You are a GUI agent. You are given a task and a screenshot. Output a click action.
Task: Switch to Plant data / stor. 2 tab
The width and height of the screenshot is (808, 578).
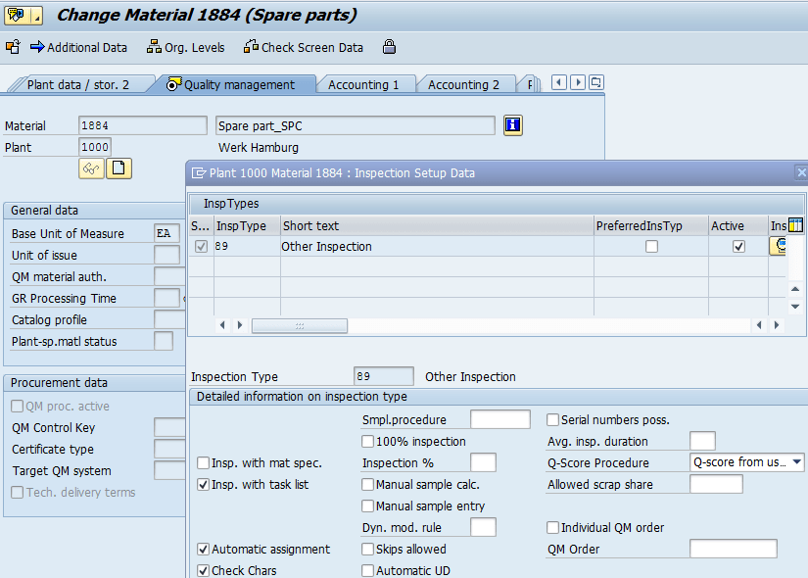[x=78, y=84]
